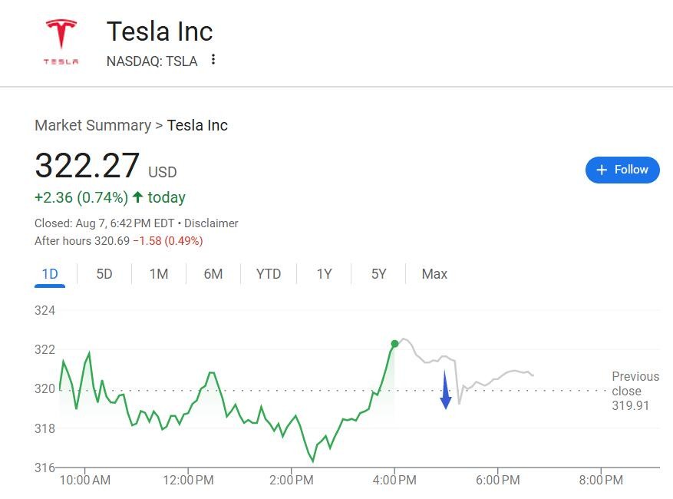The height and width of the screenshot is (499, 673).
Task: Click the blue down arrow on the chart
Action: pos(445,391)
